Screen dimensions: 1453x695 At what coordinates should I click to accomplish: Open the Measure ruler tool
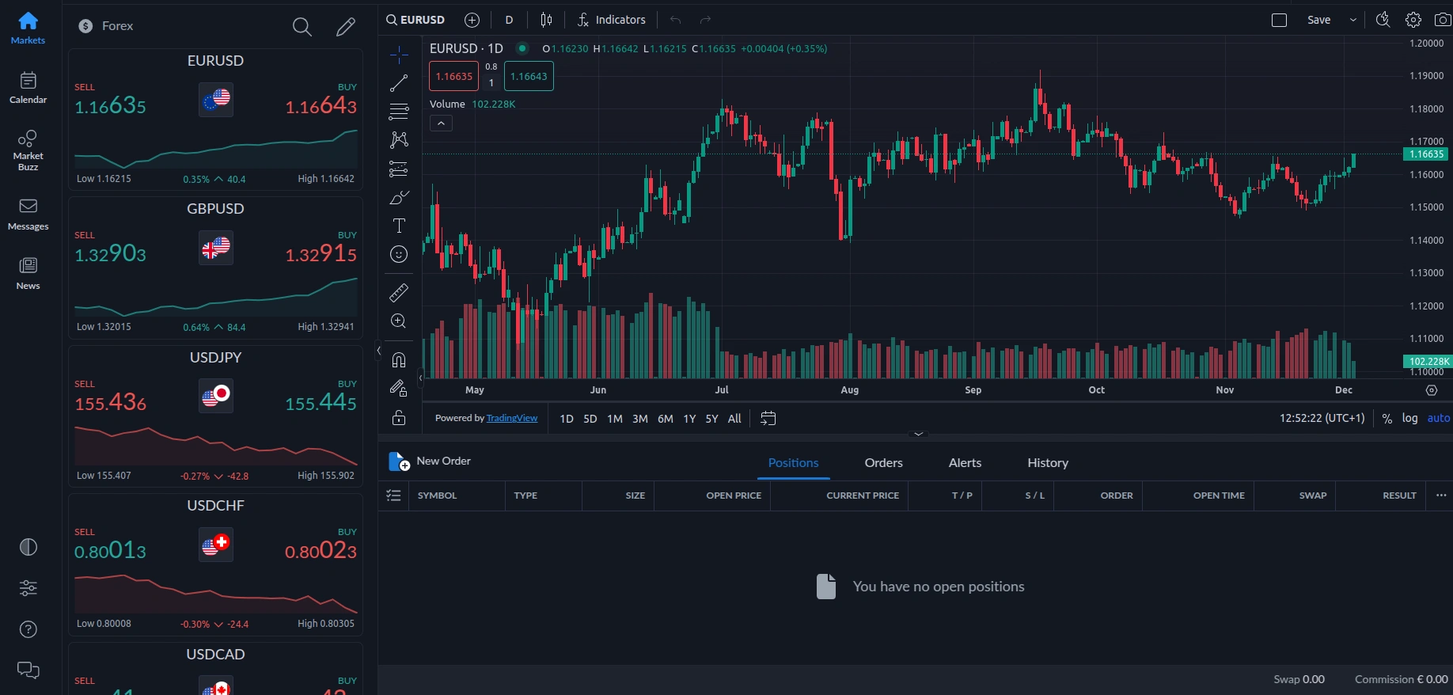399,293
